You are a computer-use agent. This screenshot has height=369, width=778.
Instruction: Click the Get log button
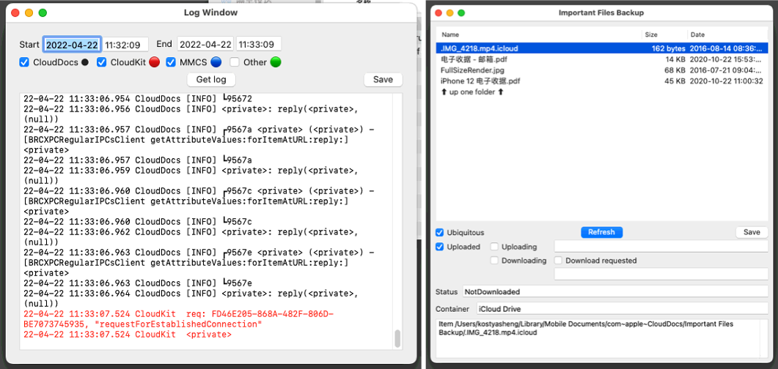click(x=211, y=80)
